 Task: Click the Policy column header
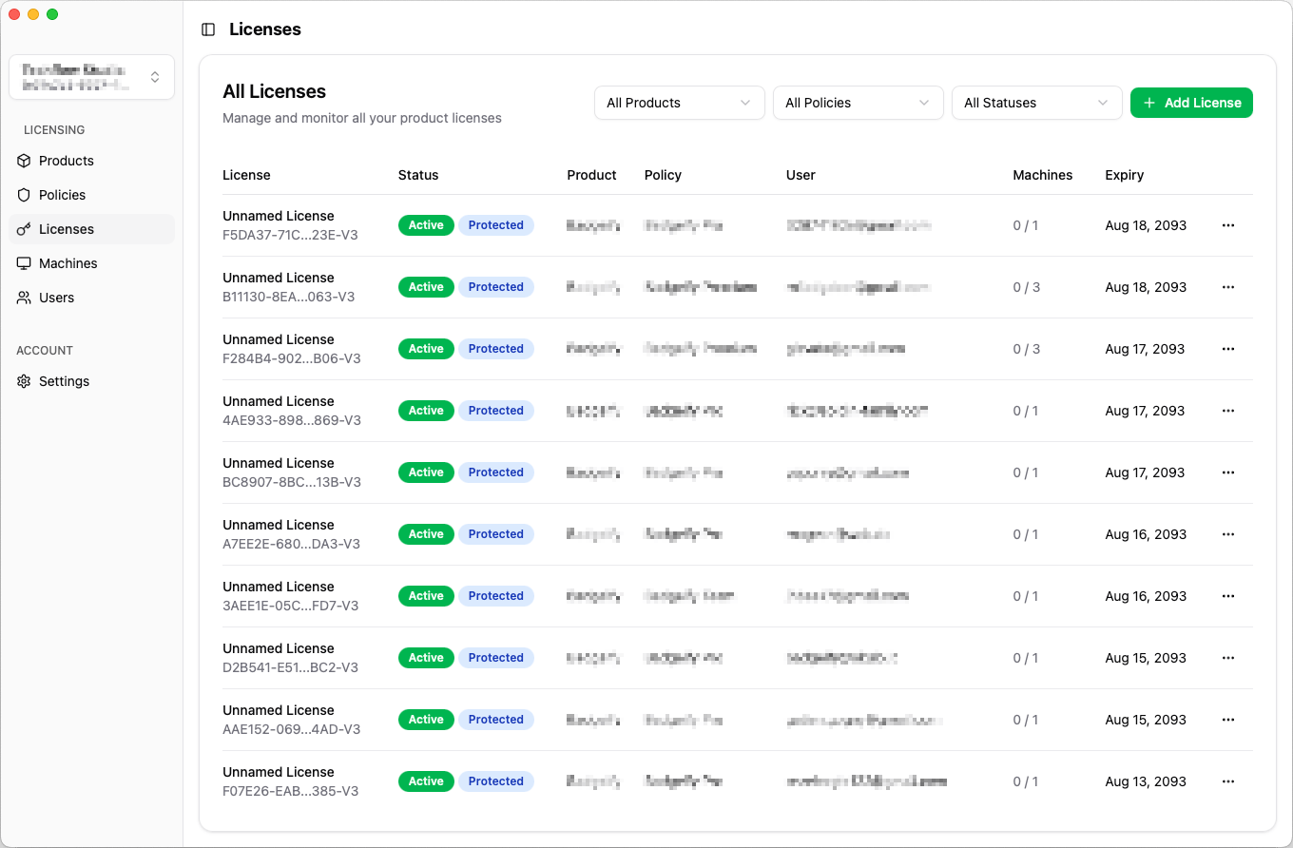663,175
